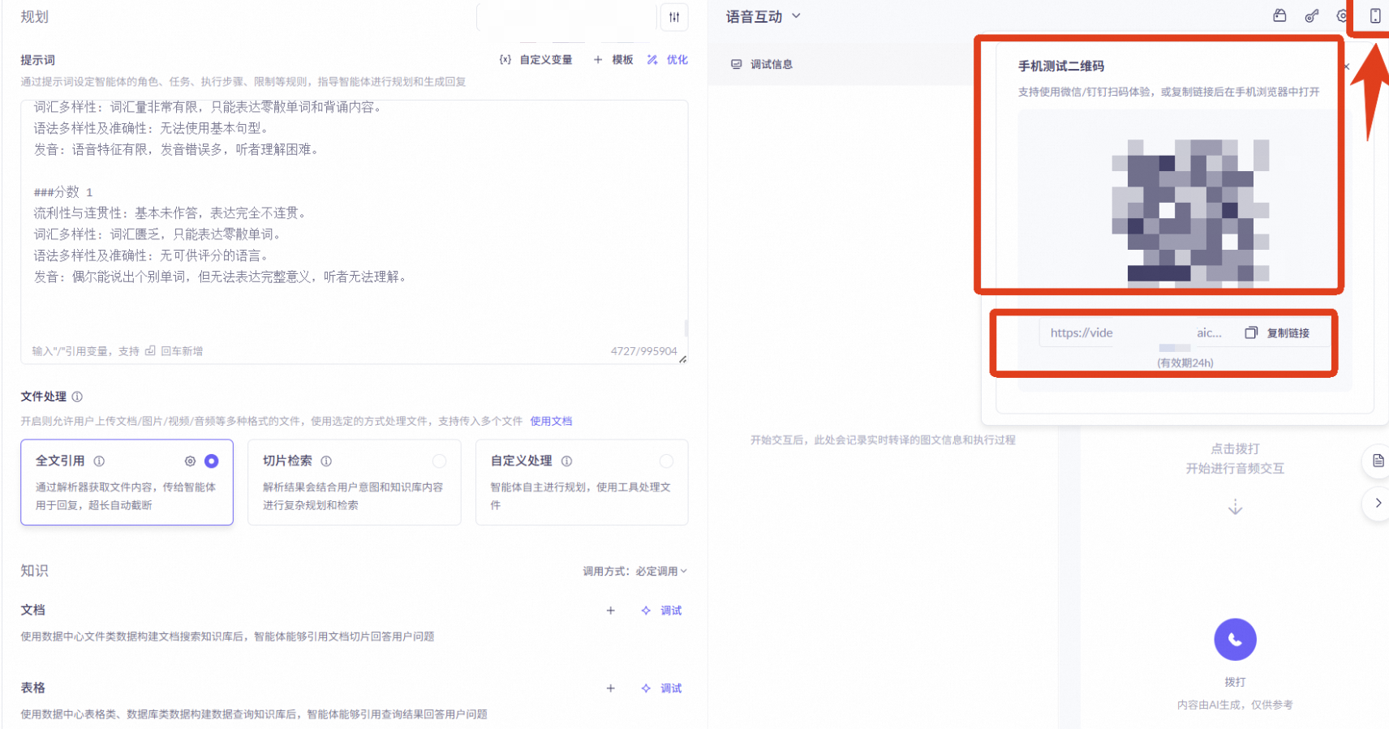Click the purple 拨打 call button
The height and width of the screenshot is (729, 1389).
coord(1235,640)
